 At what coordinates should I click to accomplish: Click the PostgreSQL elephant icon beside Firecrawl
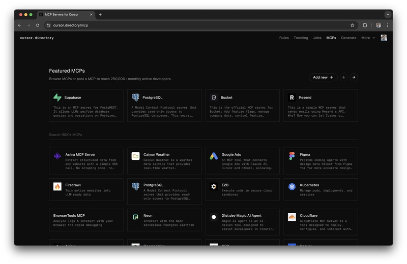point(135,186)
